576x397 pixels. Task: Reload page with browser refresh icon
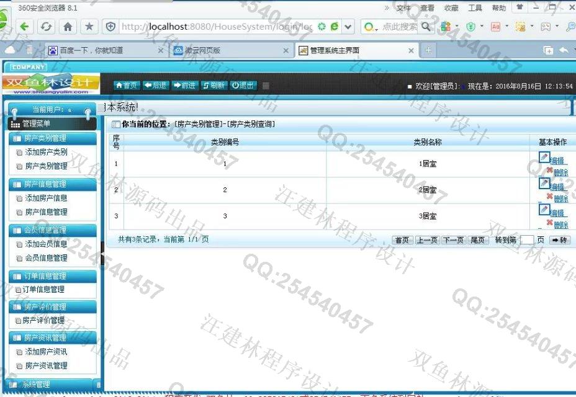pos(46,27)
